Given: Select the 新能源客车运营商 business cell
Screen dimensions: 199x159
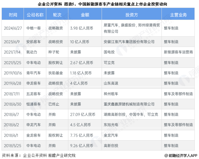Looking at the screenshot, I should pos(178,52).
